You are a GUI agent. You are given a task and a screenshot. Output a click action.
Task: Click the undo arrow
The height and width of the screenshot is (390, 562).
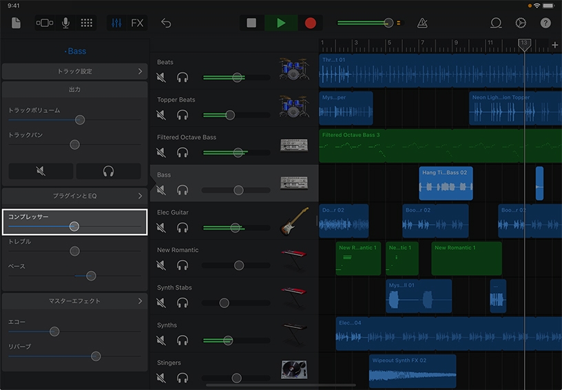tap(166, 23)
